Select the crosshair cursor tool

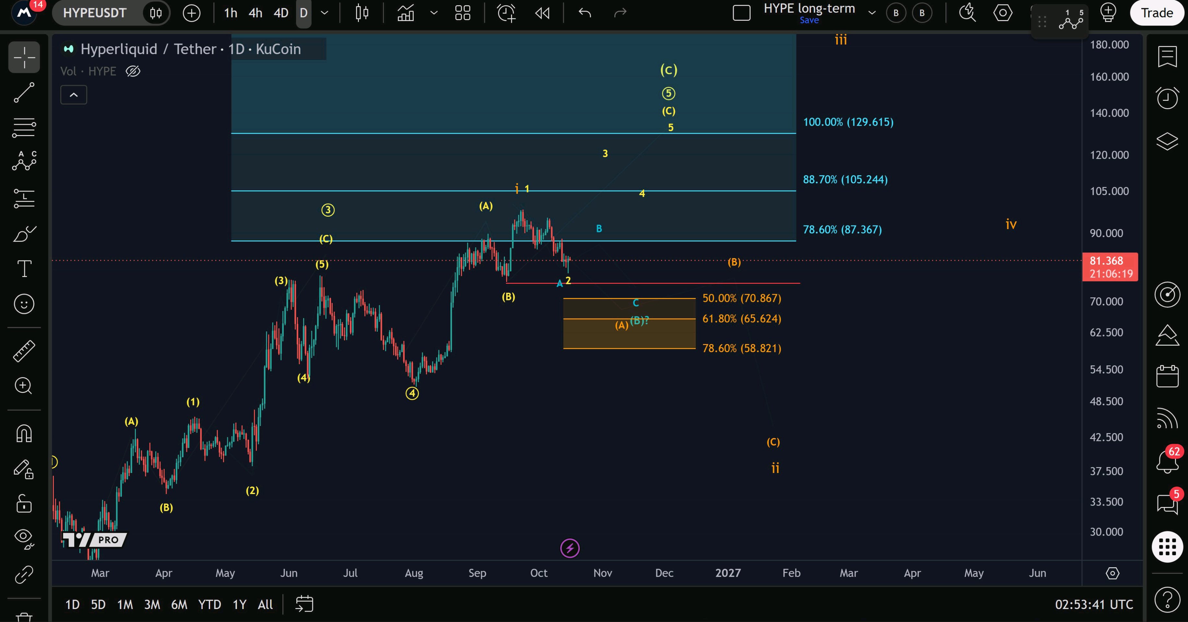point(24,57)
